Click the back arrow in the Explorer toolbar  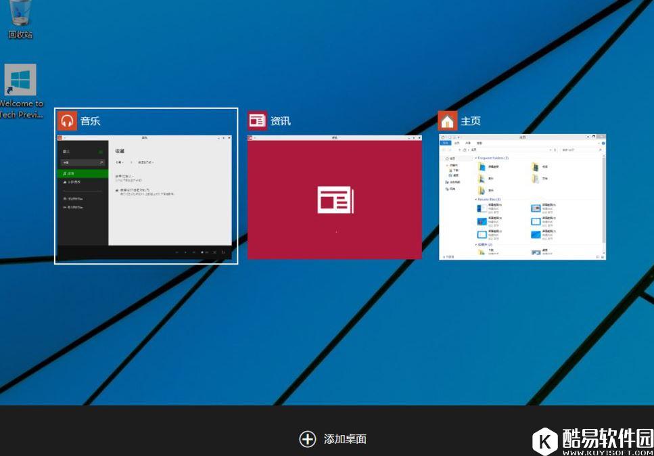[442, 149]
